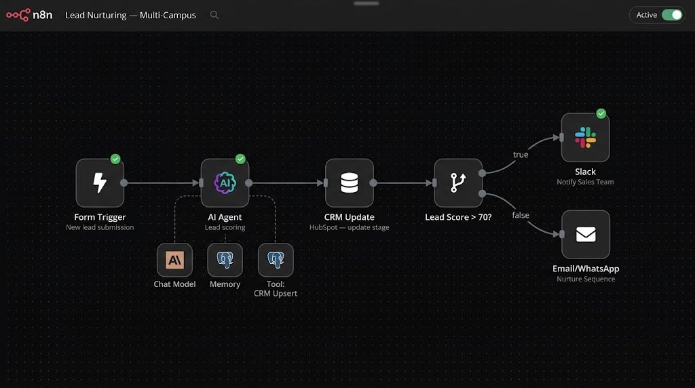Select the Slack node
The height and width of the screenshot is (388, 695).
point(585,137)
